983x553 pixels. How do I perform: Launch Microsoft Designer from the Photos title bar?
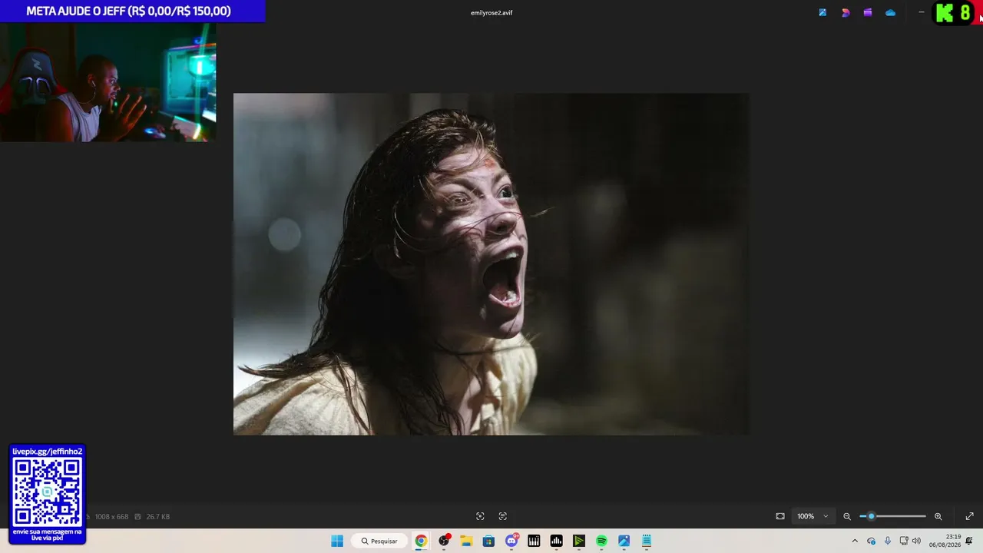coord(846,12)
